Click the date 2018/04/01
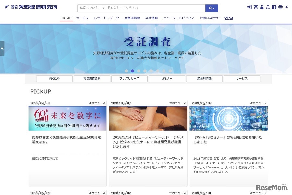Image resolution: width=292 pixels, height=195 pixels. coord(40,103)
